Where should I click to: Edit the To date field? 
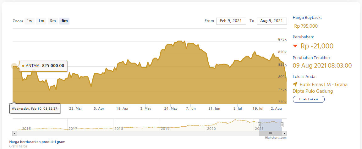[271, 21]
